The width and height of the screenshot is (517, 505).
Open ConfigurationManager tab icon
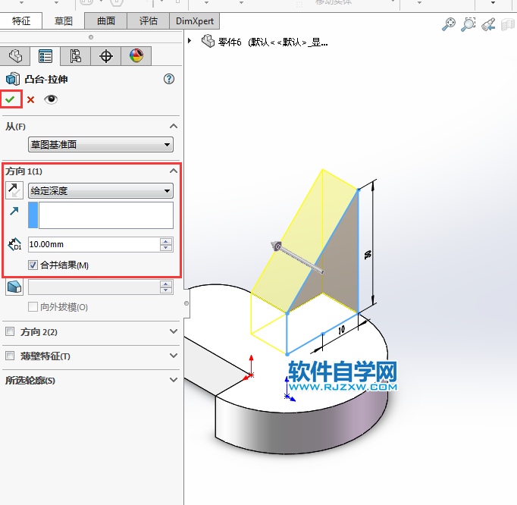(76, 56)
